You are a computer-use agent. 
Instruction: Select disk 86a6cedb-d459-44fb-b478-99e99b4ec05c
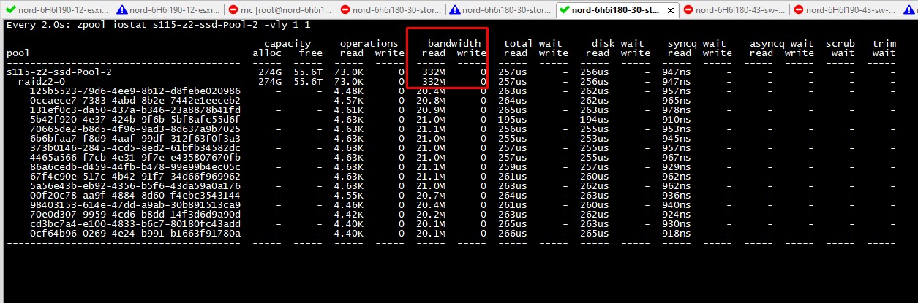pos(135,167)
